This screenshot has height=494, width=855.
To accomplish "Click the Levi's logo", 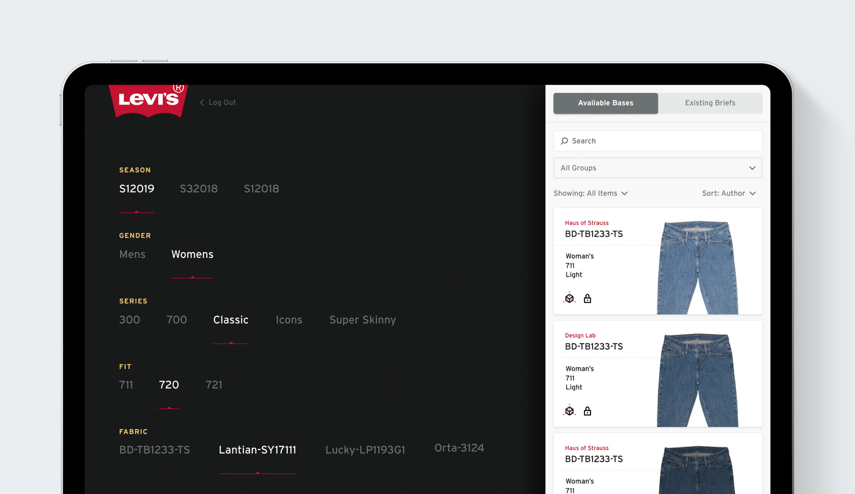I will [148, 101].
